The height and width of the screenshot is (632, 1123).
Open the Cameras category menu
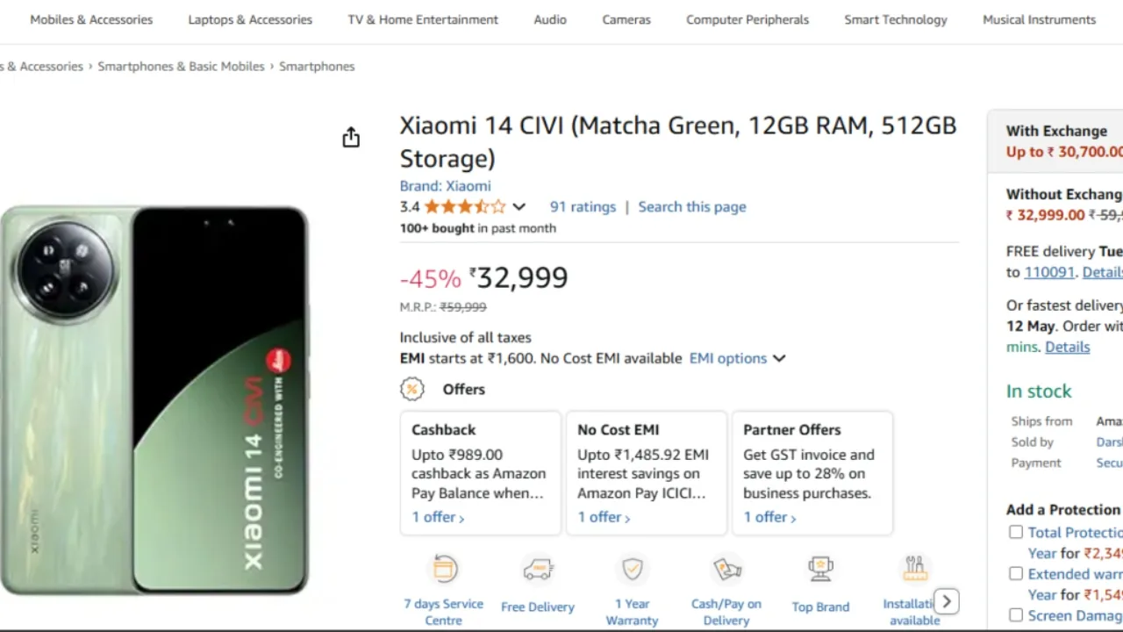626,19
